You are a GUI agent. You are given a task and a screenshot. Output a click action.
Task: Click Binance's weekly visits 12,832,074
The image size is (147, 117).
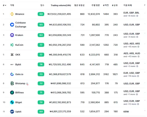tap(94, 14)
